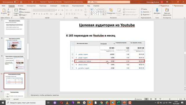Click the Cut scissors icon
Image resolution: width=186 pixels, height=105 pixels.
coord(8,9)
